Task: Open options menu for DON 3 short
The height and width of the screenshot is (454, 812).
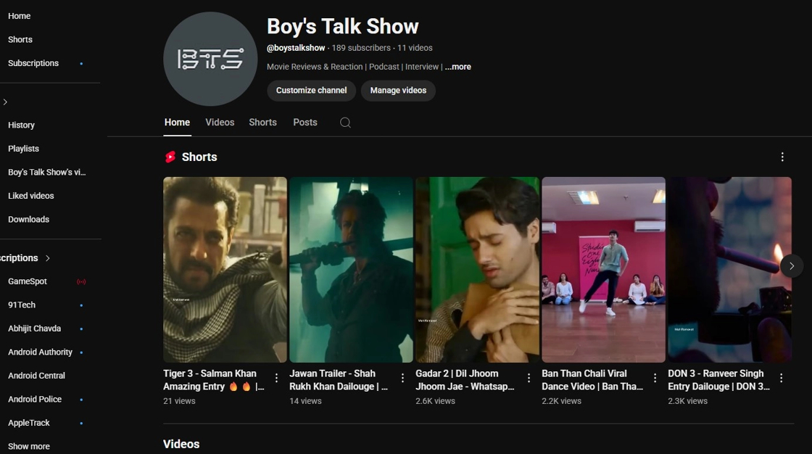Action: pos(781,379)
